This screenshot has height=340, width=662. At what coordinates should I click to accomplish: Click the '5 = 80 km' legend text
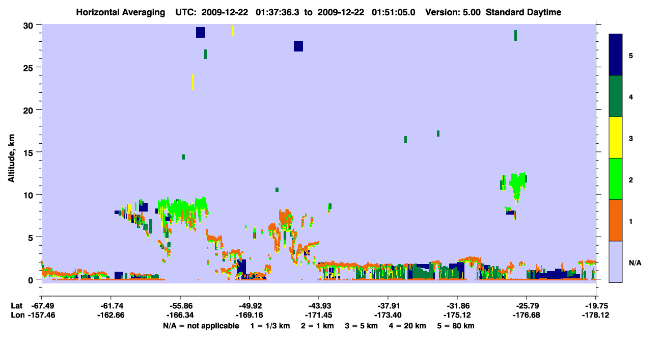(456, 326)
